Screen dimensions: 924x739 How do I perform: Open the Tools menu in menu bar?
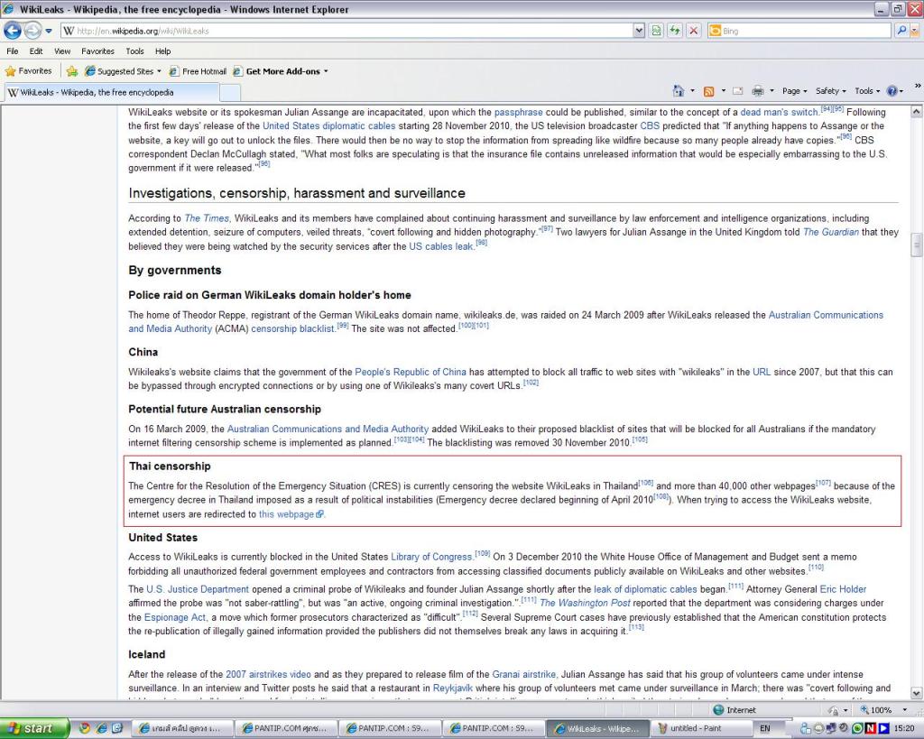[134, 51]
